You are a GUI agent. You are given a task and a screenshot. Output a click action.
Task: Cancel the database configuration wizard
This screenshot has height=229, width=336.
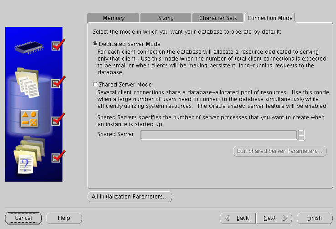pyautogui.click(x=23, y=218)
